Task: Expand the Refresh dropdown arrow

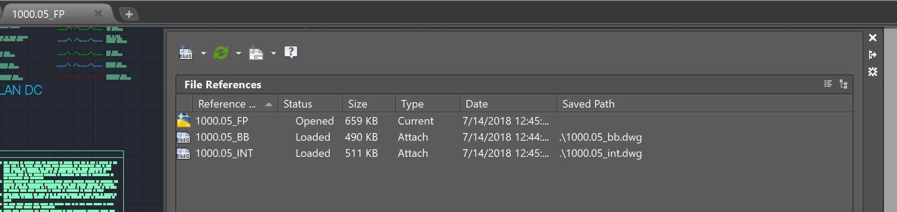Action: point(238,53)
